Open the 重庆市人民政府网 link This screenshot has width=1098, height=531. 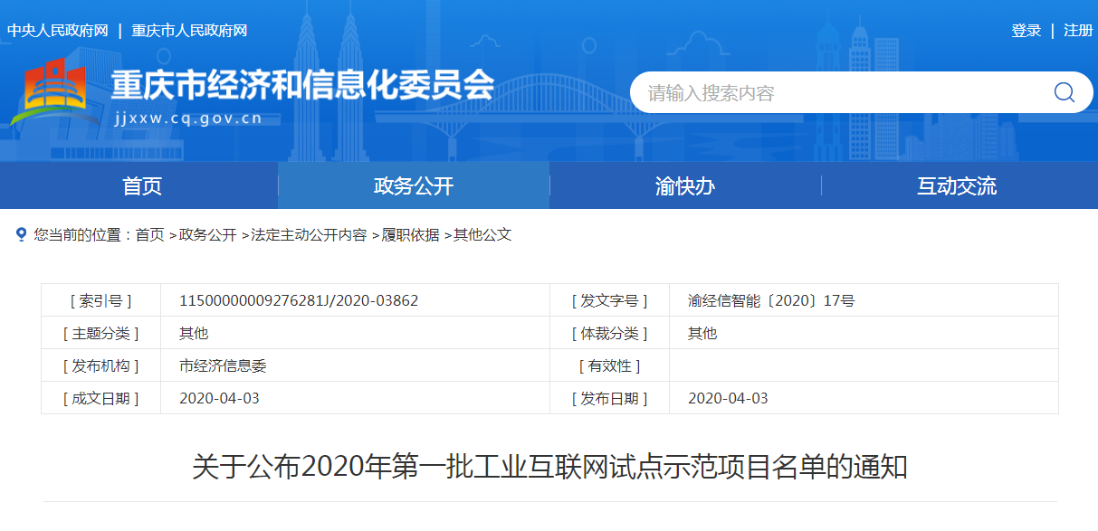(189, 30)
